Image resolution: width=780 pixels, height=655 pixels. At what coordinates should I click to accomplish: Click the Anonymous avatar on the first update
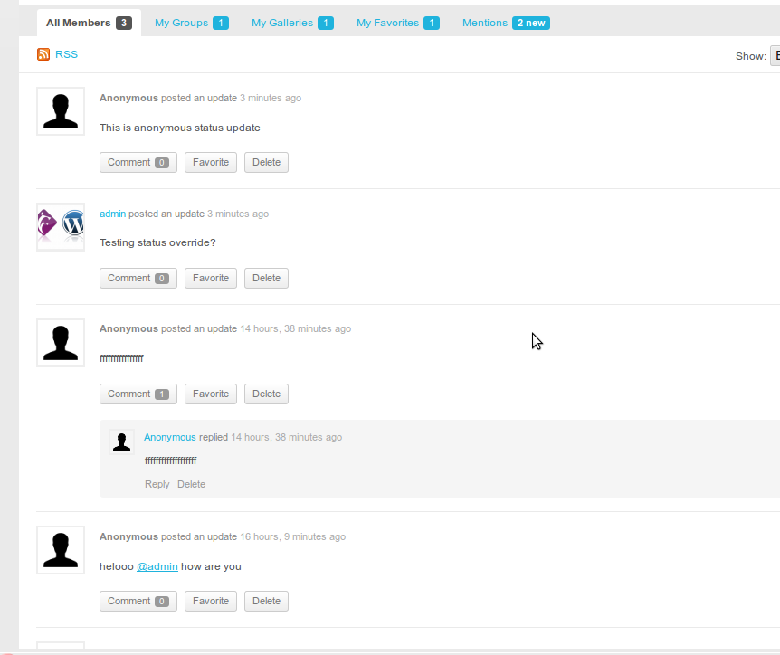pyautogui.click(x=60, y=110)
